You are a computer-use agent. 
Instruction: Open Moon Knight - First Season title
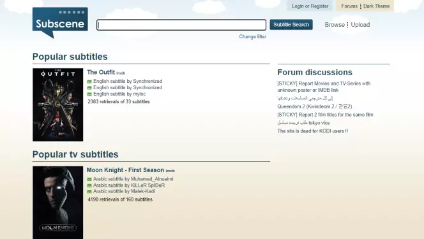[125, 170]
